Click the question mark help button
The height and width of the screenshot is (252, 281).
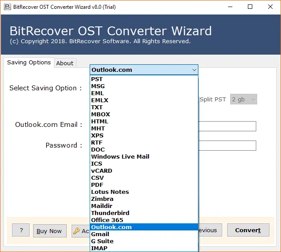click(21, 230)
